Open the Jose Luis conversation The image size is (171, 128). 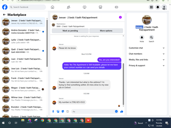pyautogui.click(x=23, y=70)
